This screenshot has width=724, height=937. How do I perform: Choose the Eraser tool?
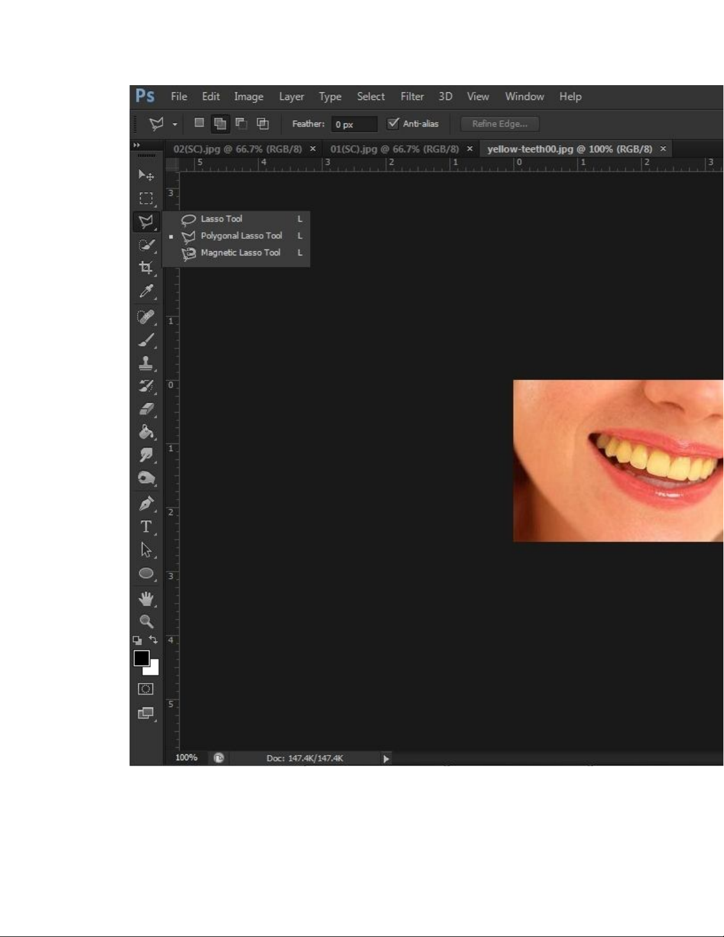coord(146,409)
